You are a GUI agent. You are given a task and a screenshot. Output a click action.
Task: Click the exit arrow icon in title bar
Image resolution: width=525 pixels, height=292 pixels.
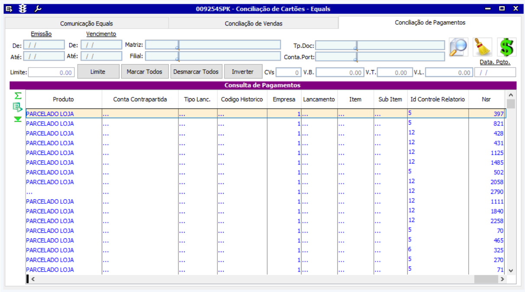9,9
